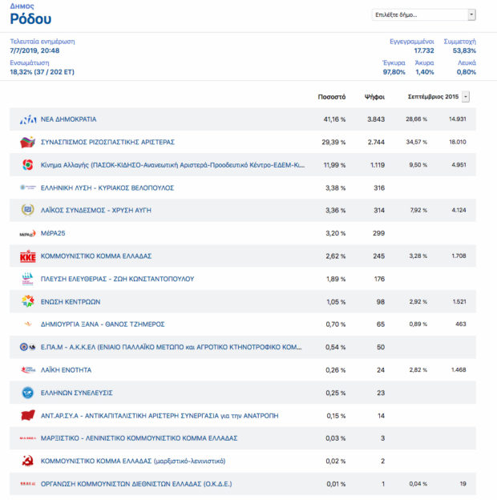The height and width of the screenshot is (500, 497).
Task: Open the ΜέΡΑ25 party link
Action: click(x=53, y=233)
